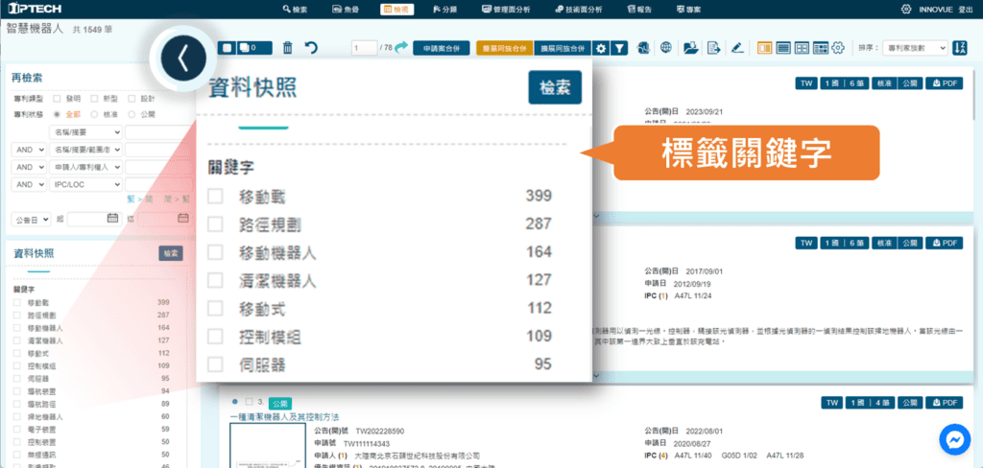
Task: Select the 核准 patent status radio
Action: pos(93,114)
